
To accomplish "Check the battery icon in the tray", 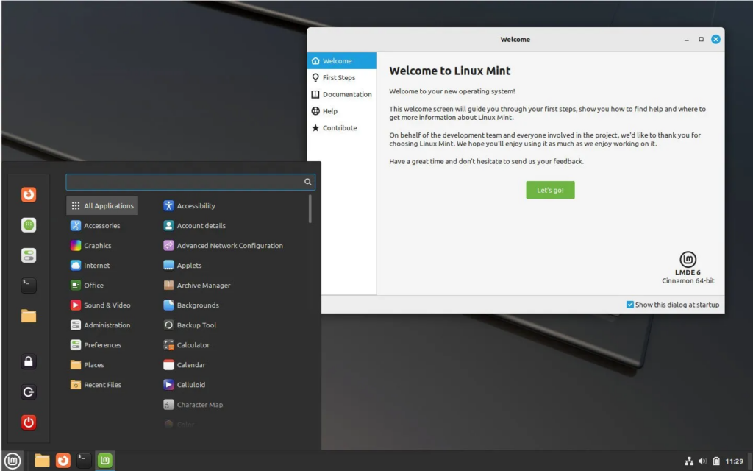I will (717, 460).
